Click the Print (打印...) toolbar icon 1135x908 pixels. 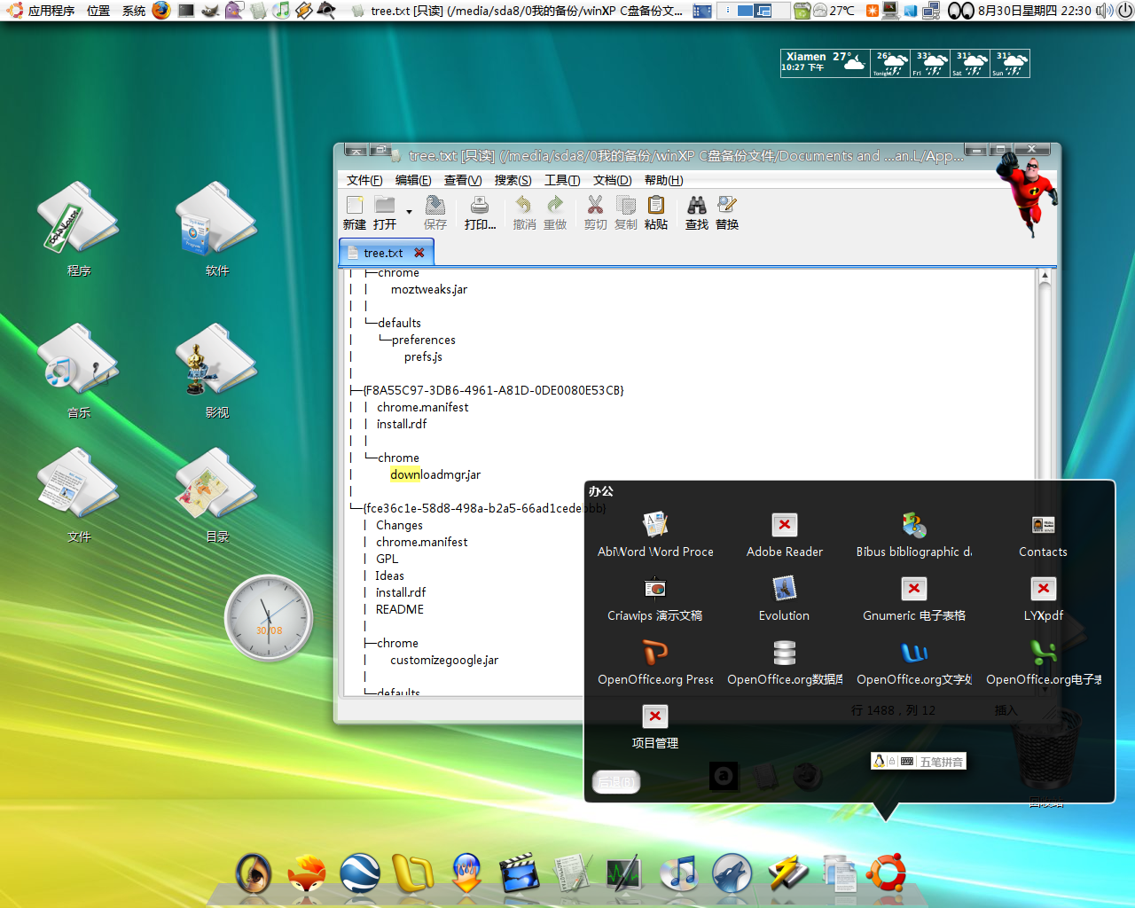click(480, 213)
